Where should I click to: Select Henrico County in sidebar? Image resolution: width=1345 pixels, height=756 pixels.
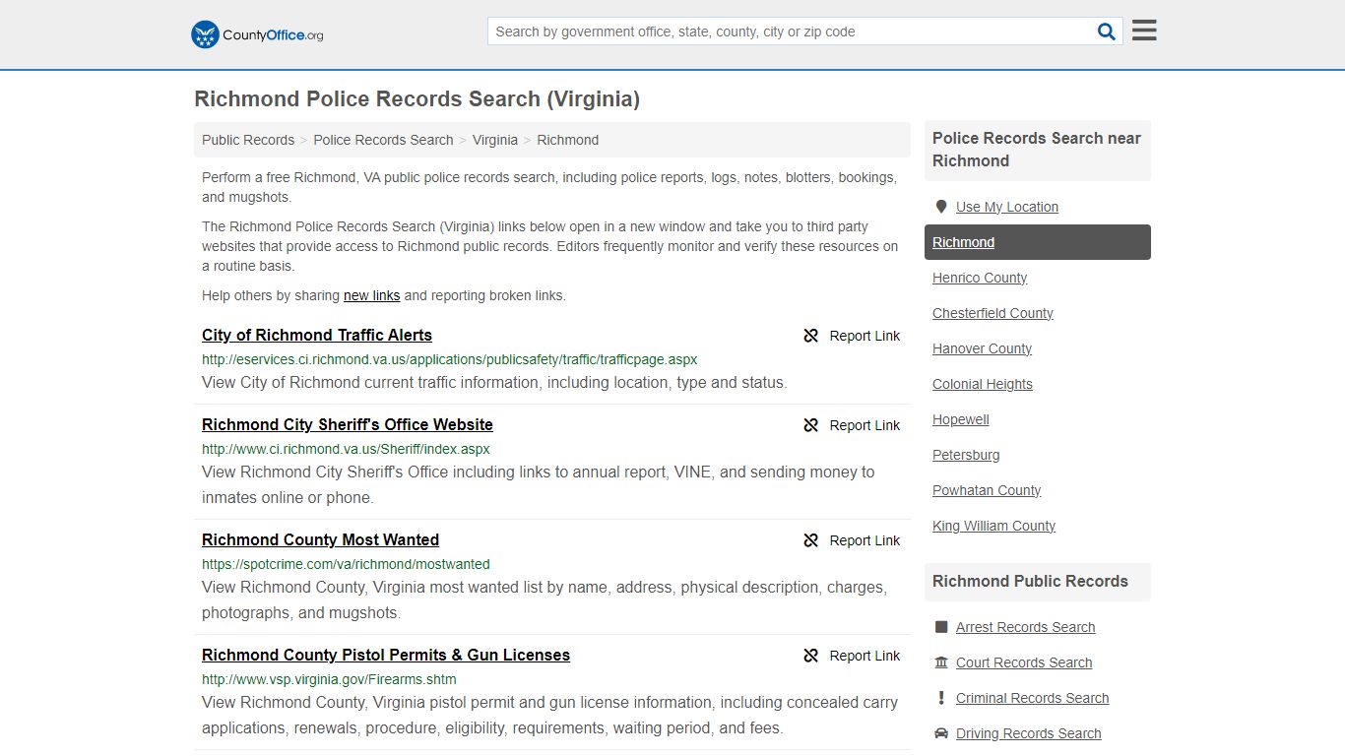pyautogui.click(x=980, y=278)
